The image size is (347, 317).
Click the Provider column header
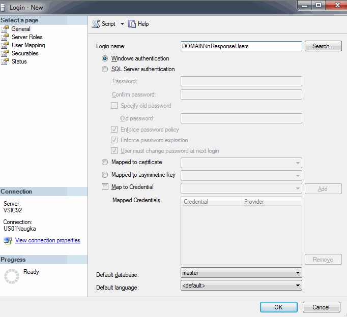pos(271,202)
